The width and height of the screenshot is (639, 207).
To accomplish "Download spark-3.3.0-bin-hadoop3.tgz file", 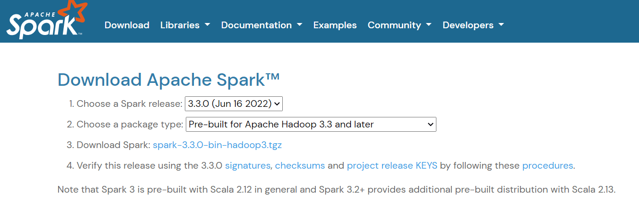I will (220, 145).
